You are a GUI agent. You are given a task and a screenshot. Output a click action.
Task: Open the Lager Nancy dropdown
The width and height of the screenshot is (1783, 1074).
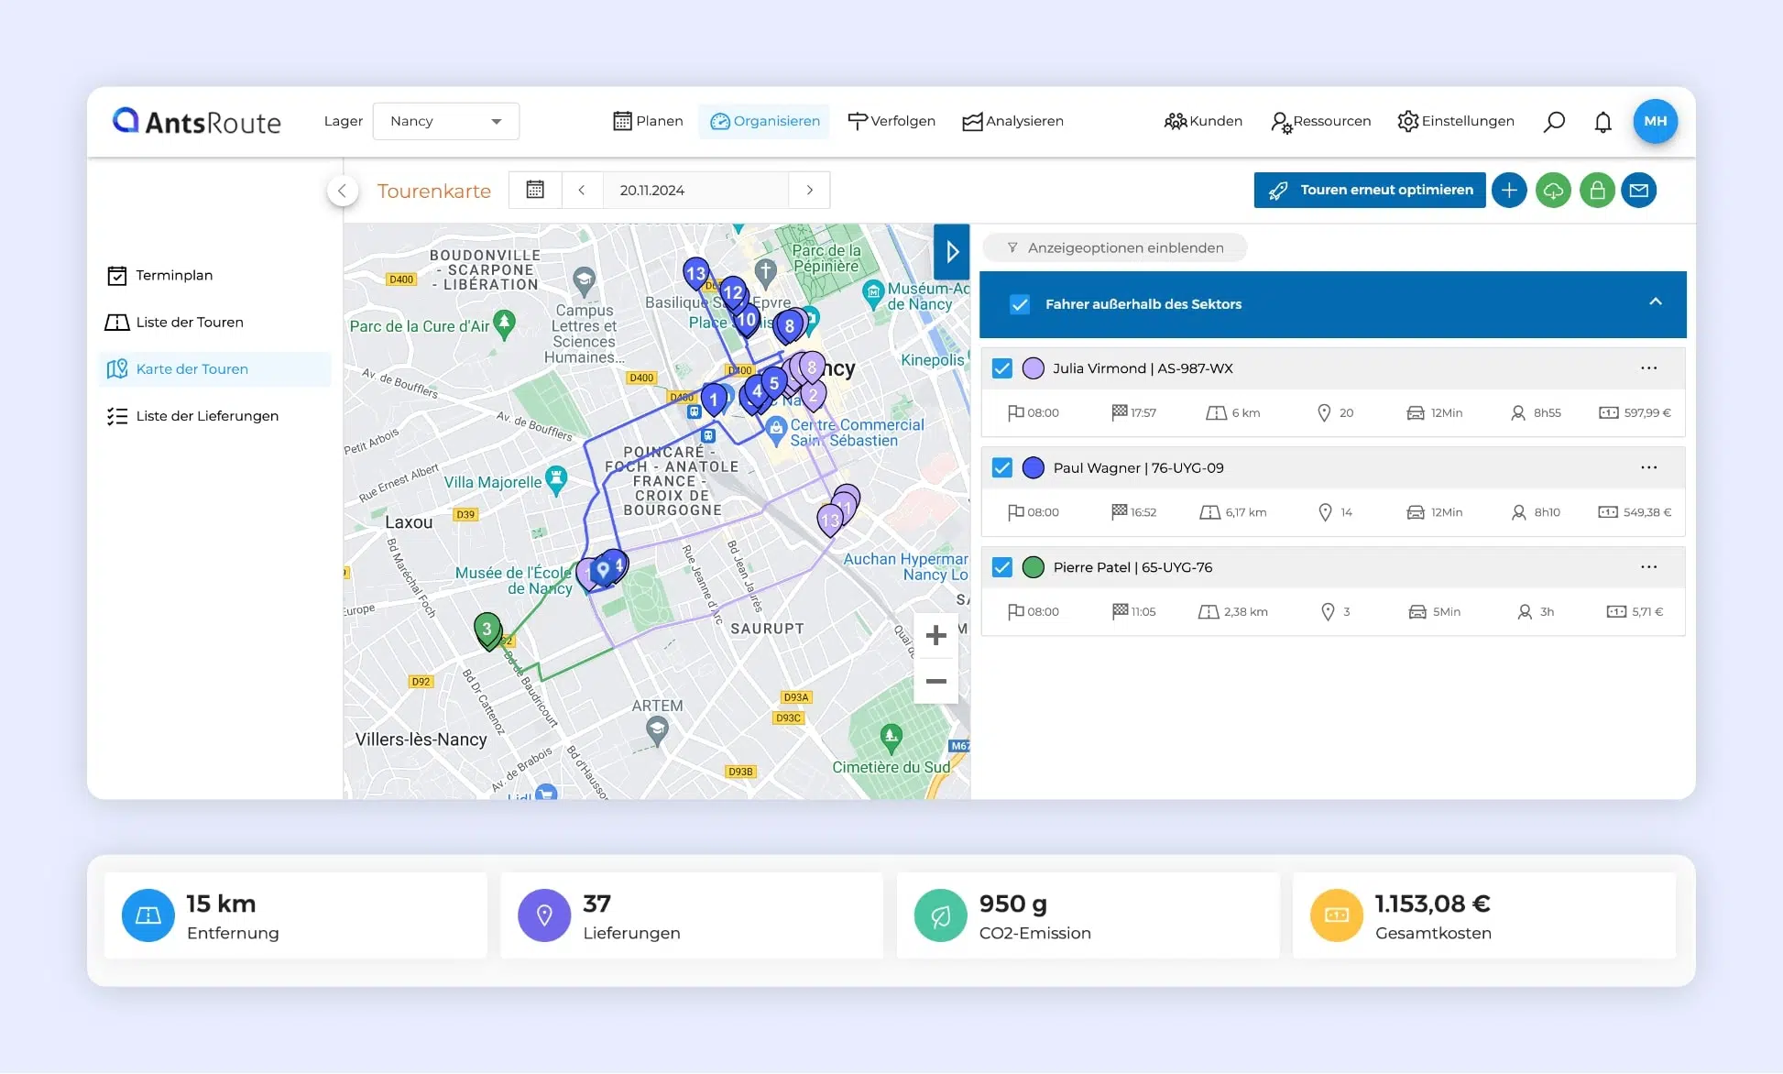(446, 121)
